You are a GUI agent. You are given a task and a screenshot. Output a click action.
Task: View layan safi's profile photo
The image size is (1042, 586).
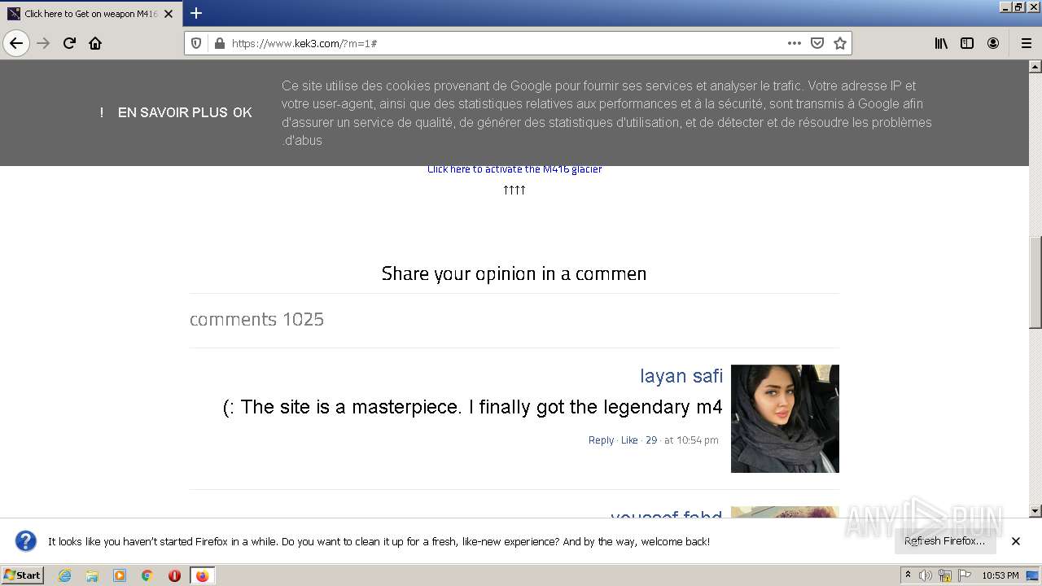[x=785, y=418]
